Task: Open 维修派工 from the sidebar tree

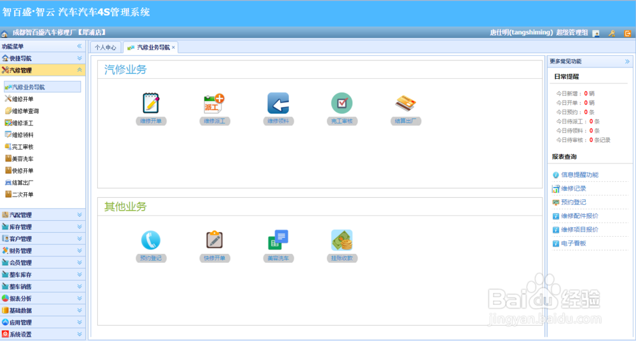Action: click(x=23, y=123)
